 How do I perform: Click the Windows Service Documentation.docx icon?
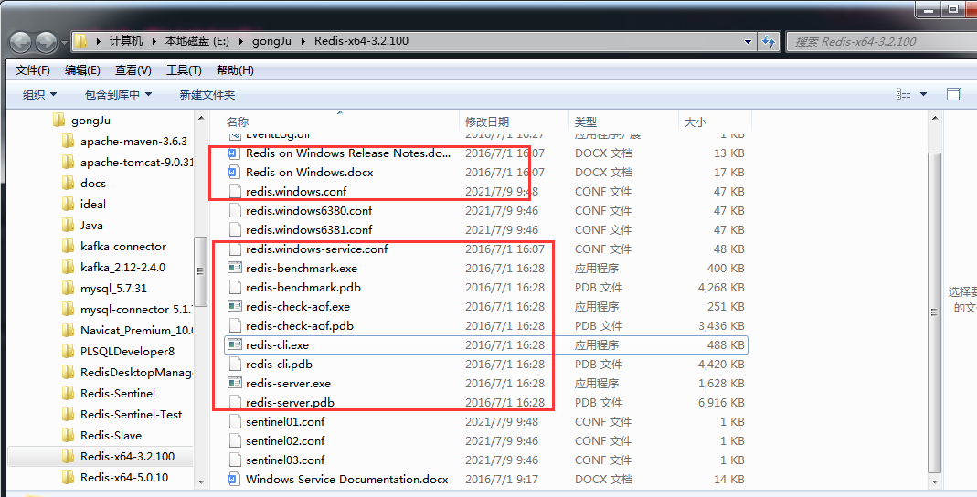[x=234, y=480]
